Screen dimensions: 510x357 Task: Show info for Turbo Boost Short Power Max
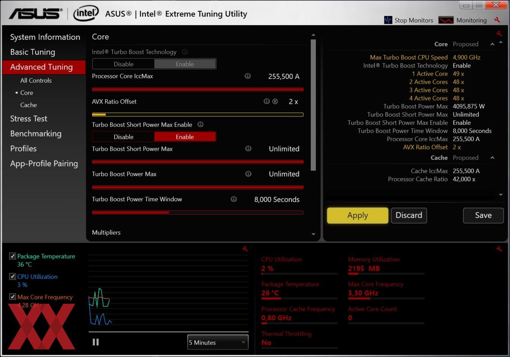coord(248,148)
